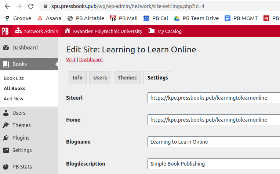Click the browser reload icon
The height and width of the screenshot is (174, 280).
click(31, 6)
